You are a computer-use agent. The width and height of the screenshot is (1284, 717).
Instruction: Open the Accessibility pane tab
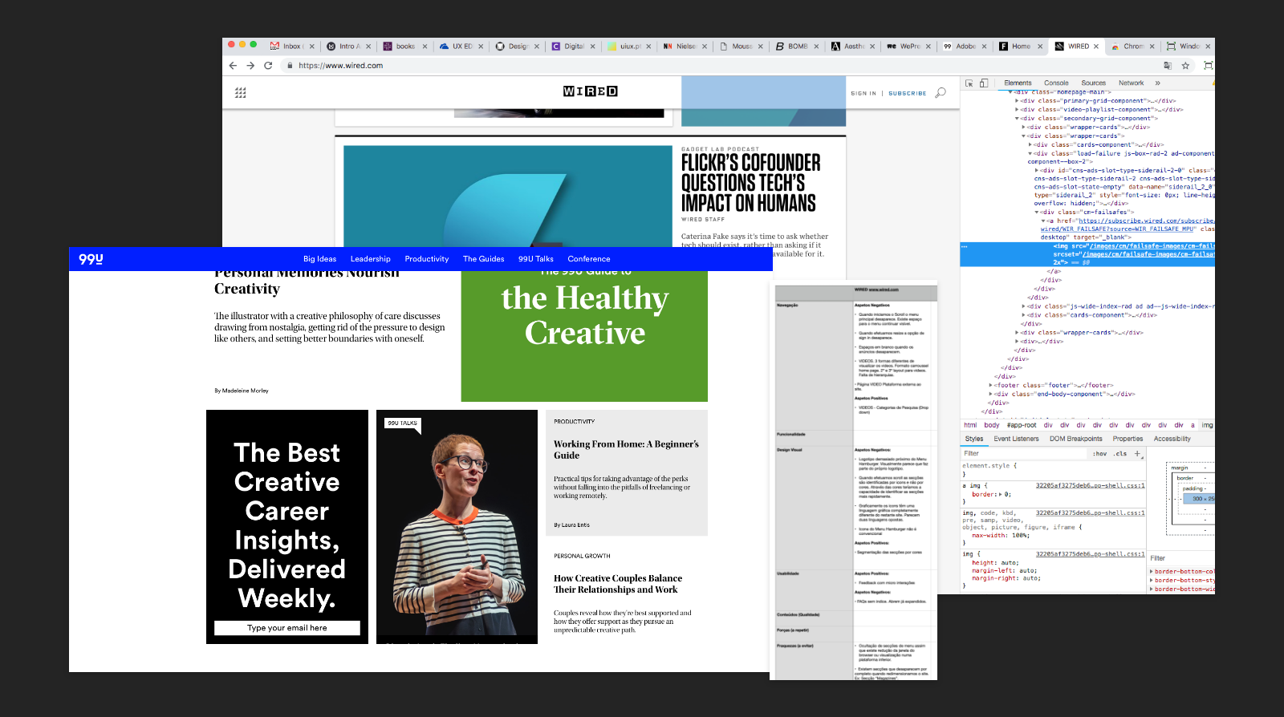coord(1172,439)
